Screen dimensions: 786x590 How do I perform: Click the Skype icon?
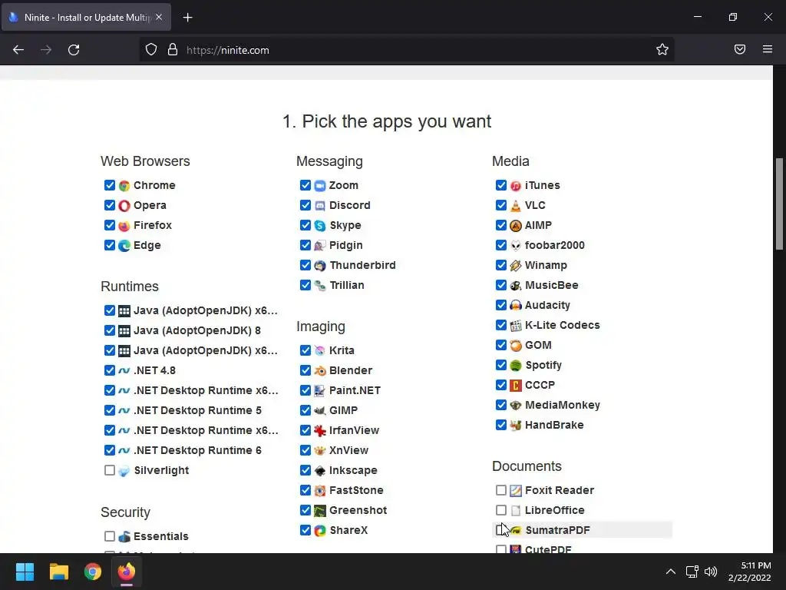coord(320,226)
